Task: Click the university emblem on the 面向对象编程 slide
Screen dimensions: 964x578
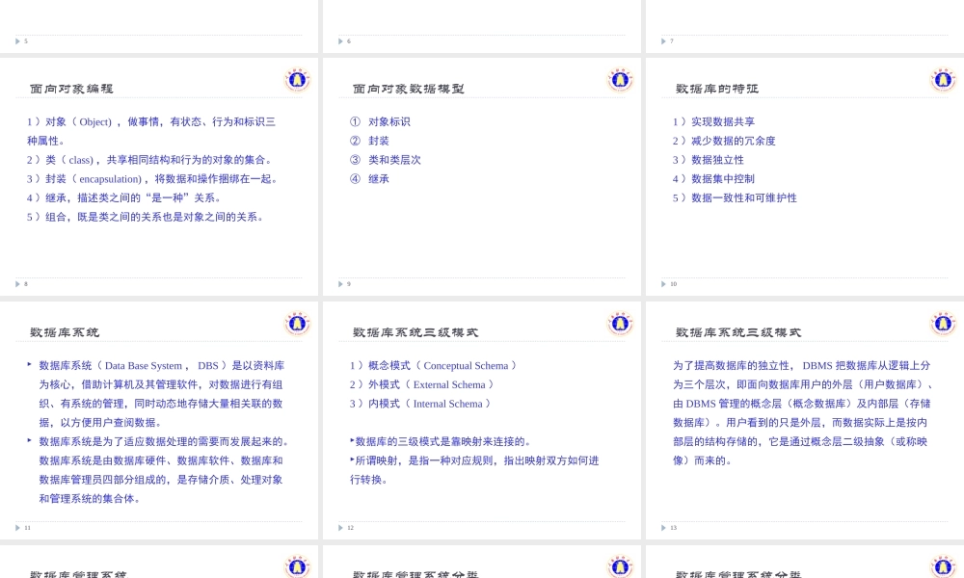Action: pyautogui.click(x=297, y=80)
